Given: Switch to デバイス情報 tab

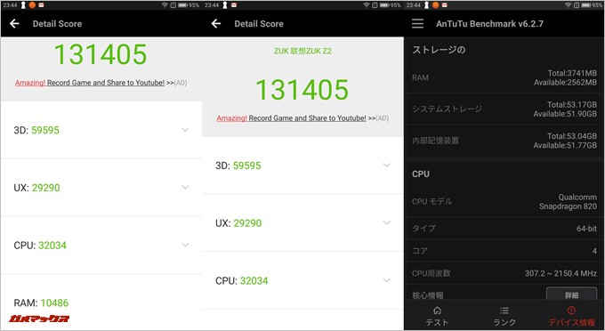Looking at the screenshot, I should click(571, 317).
